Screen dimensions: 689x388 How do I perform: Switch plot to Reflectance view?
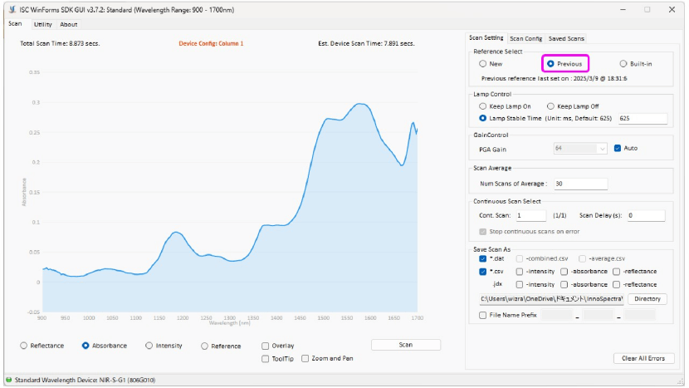click(x=24, y=346)
